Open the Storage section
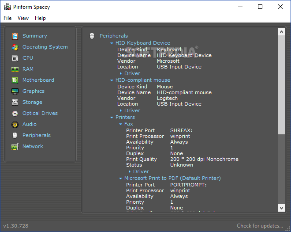This screenshot has width=291, height=232. point(32,102)
